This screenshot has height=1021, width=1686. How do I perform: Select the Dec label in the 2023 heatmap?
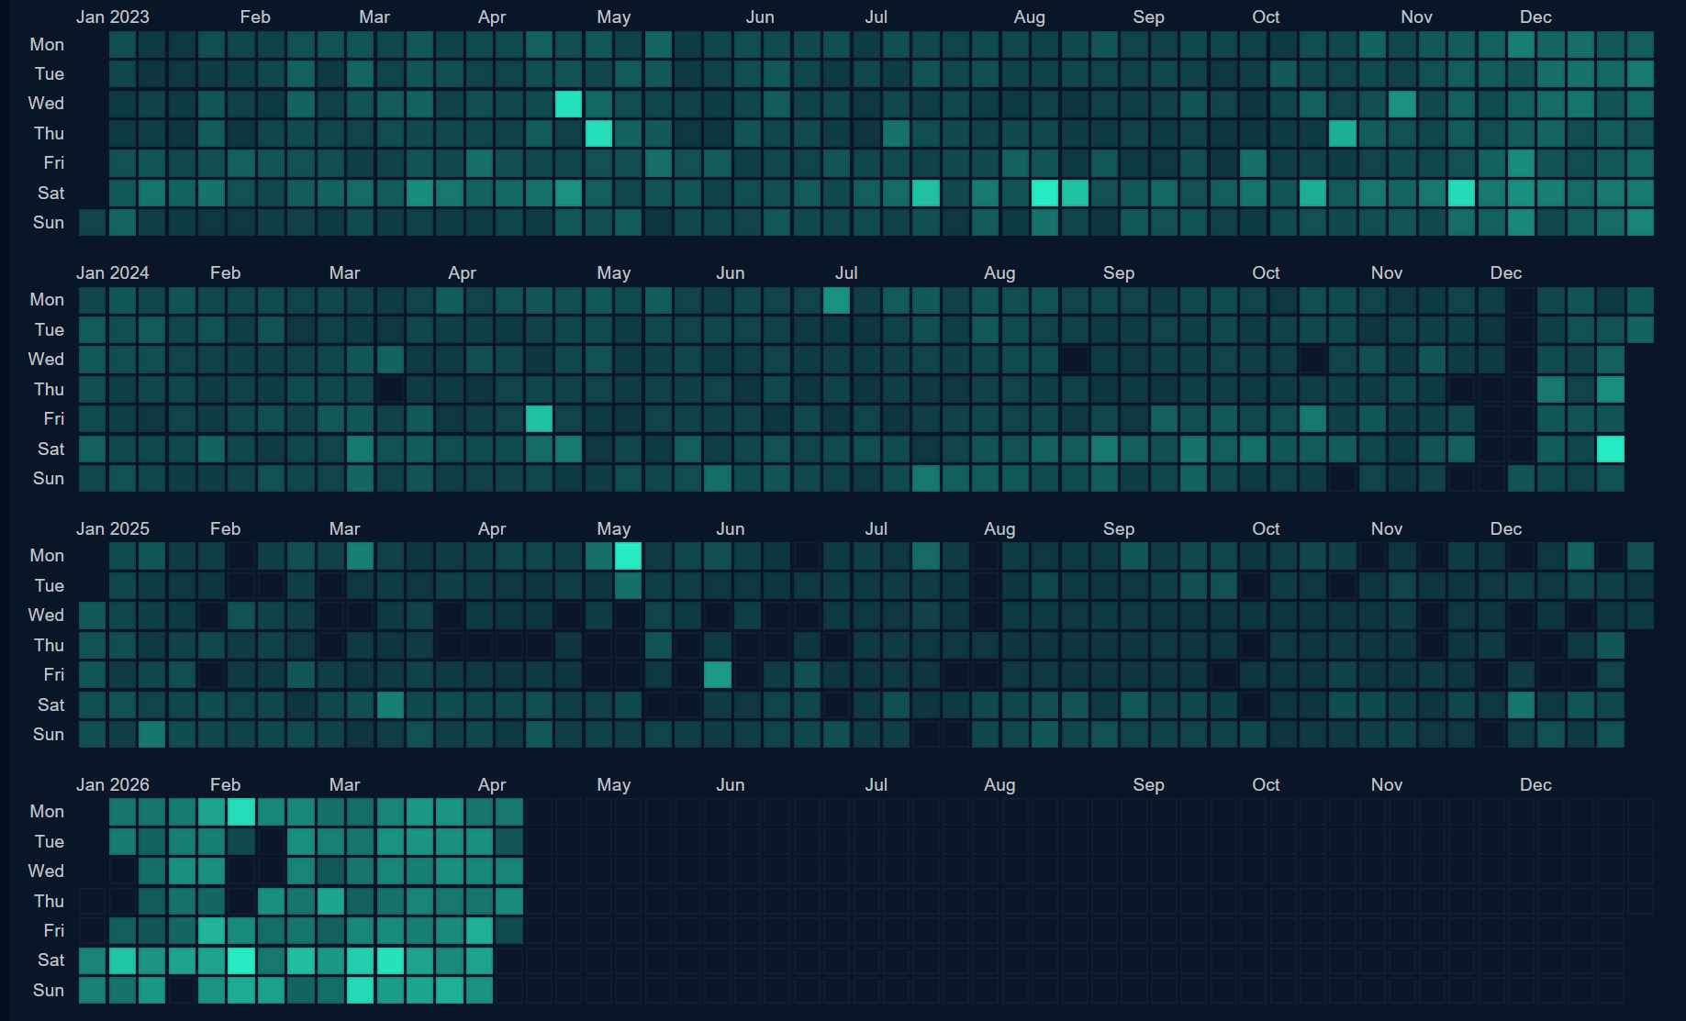tap(1535, 17)
